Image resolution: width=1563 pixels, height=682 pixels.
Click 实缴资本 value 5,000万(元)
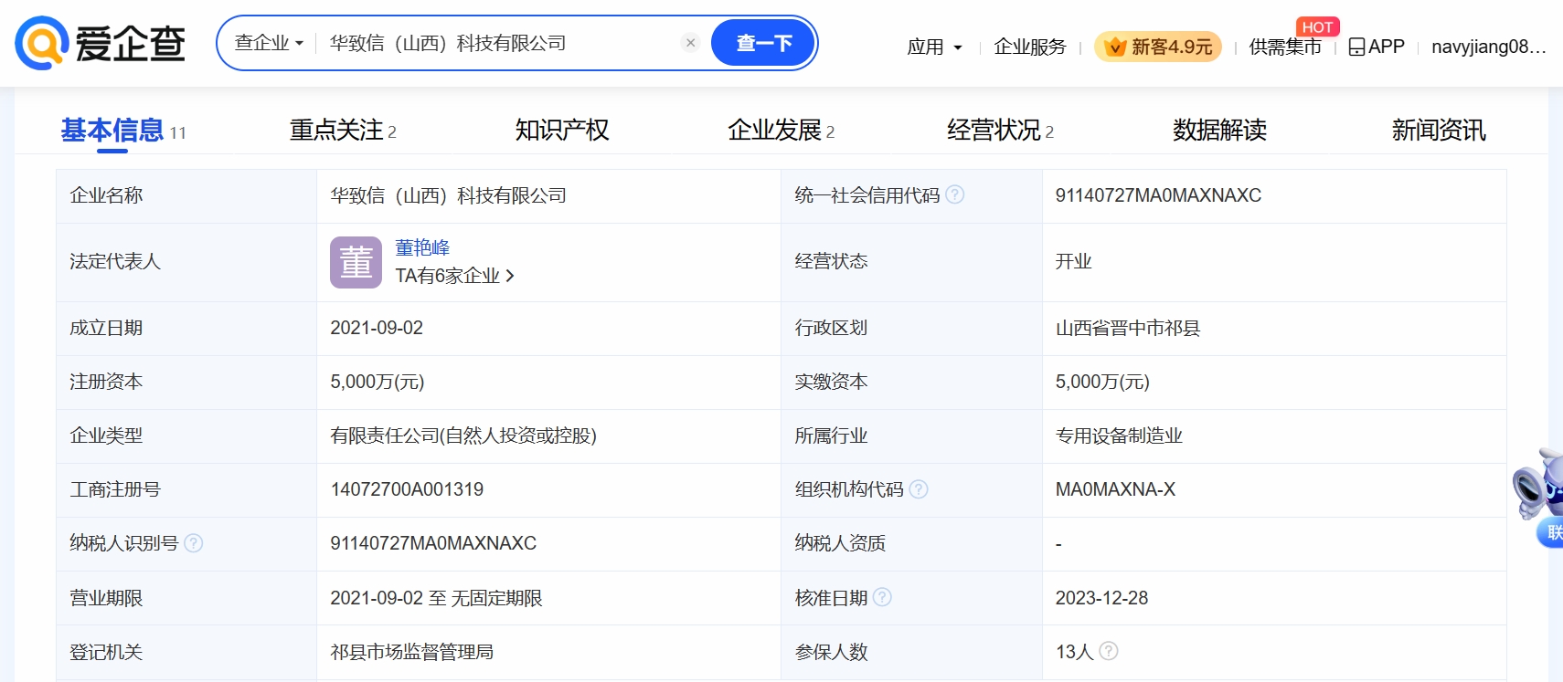[x=1102, y=382]
